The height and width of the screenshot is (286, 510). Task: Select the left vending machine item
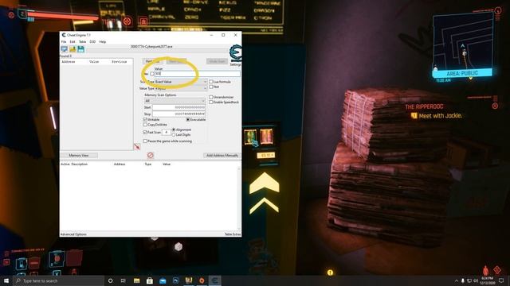tap(250, 137)
